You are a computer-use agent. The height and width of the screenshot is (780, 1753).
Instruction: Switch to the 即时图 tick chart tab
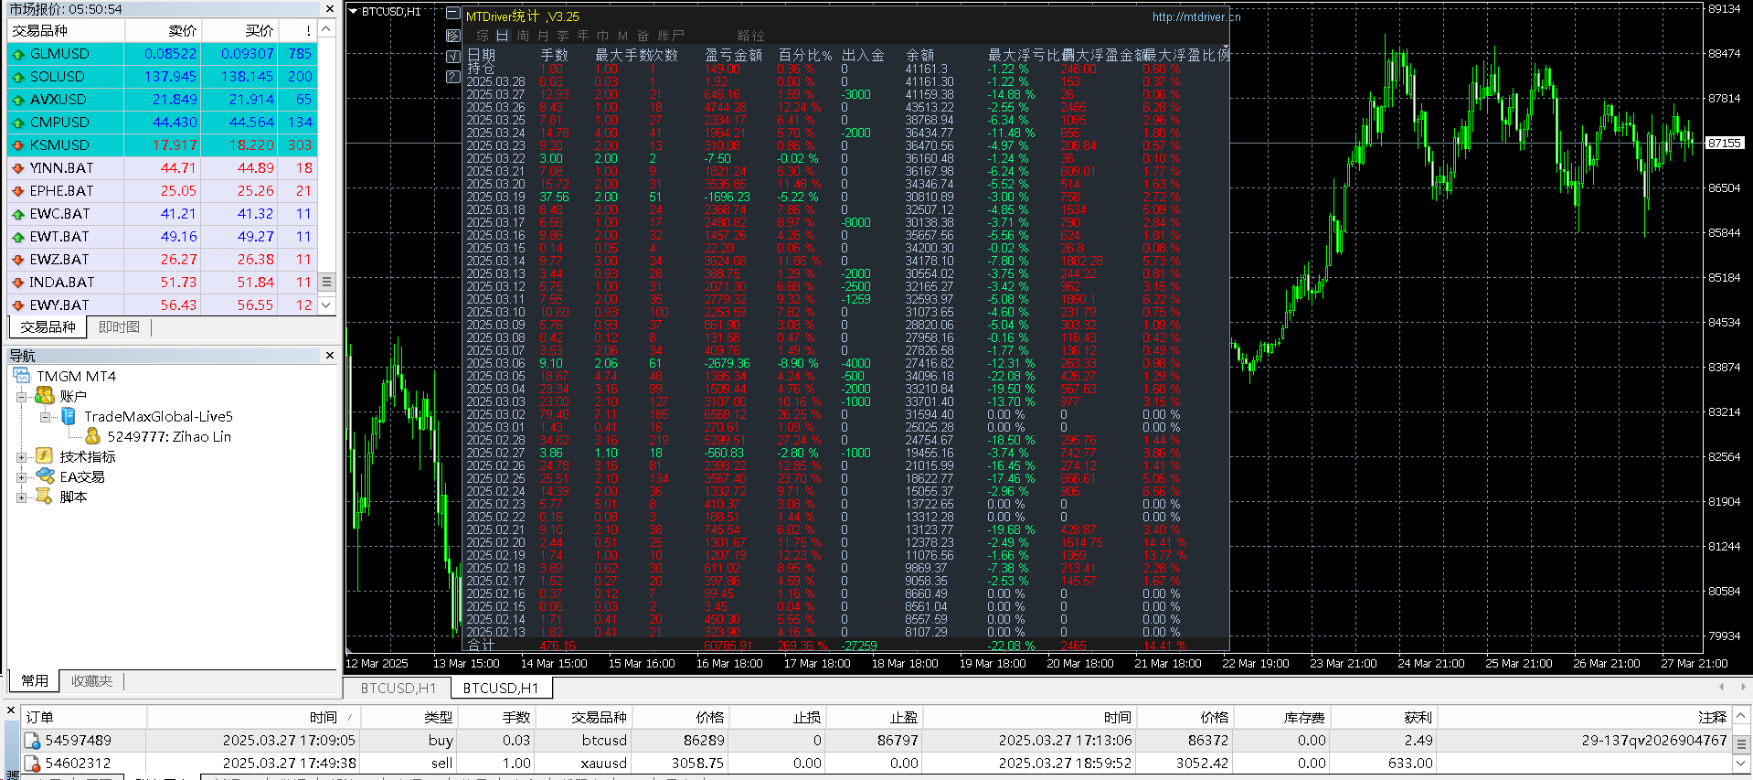point(119,327)
